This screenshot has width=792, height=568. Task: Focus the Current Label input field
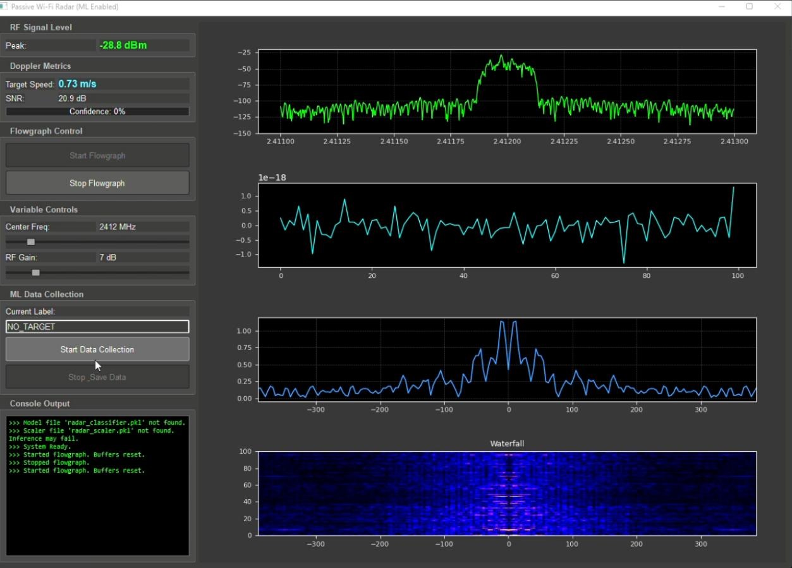(97, 327)
